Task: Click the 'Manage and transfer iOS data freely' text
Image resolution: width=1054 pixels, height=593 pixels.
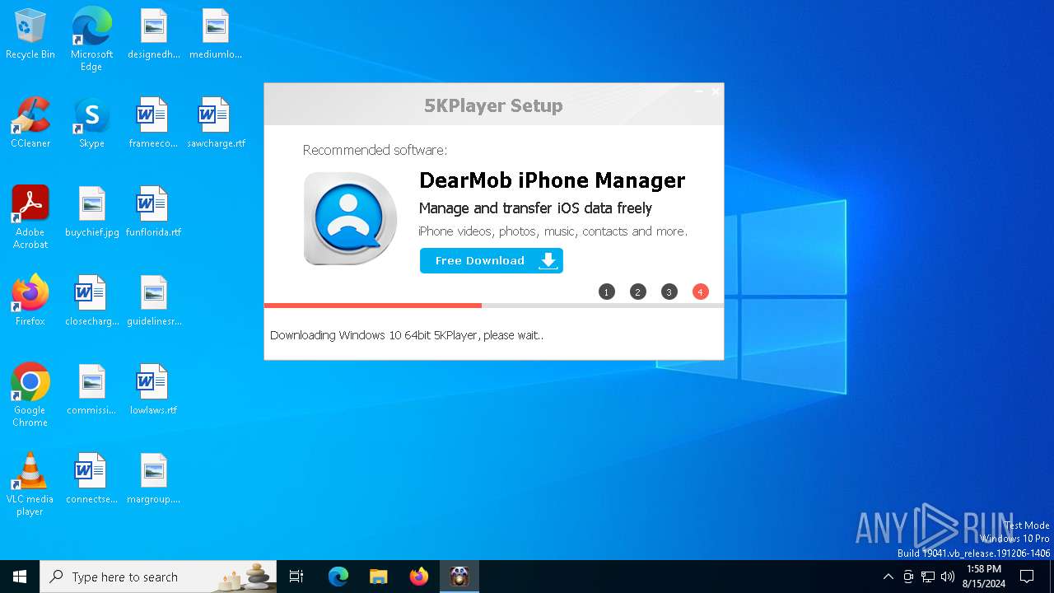Action: tap(535, 208)
